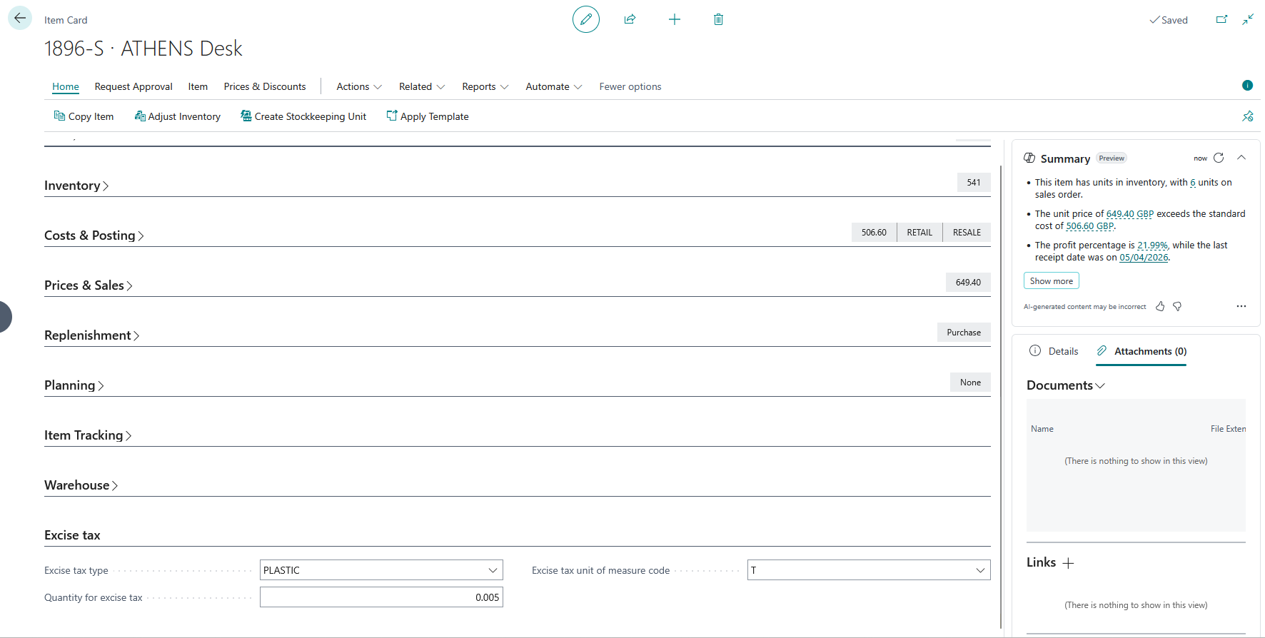Open Summary more options ellipsis
Viewport: 1265px width, 638px height.
tap(1241, 306)
